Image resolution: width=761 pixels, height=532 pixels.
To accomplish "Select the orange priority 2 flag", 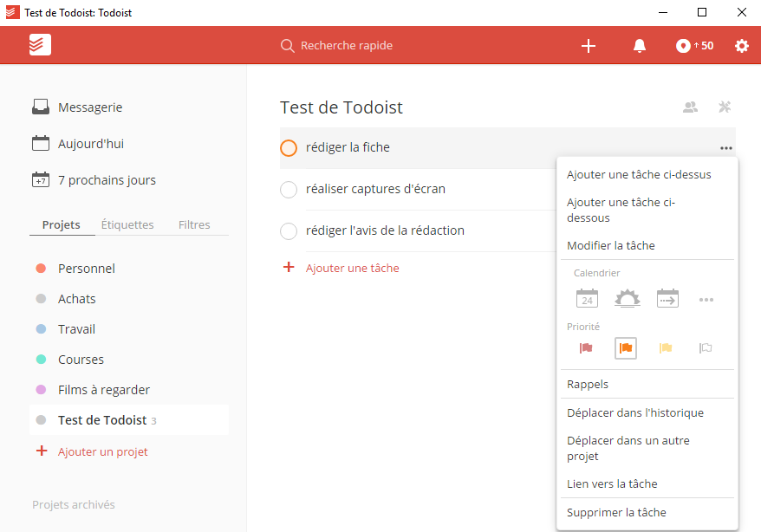I will (x=626, y=348).
